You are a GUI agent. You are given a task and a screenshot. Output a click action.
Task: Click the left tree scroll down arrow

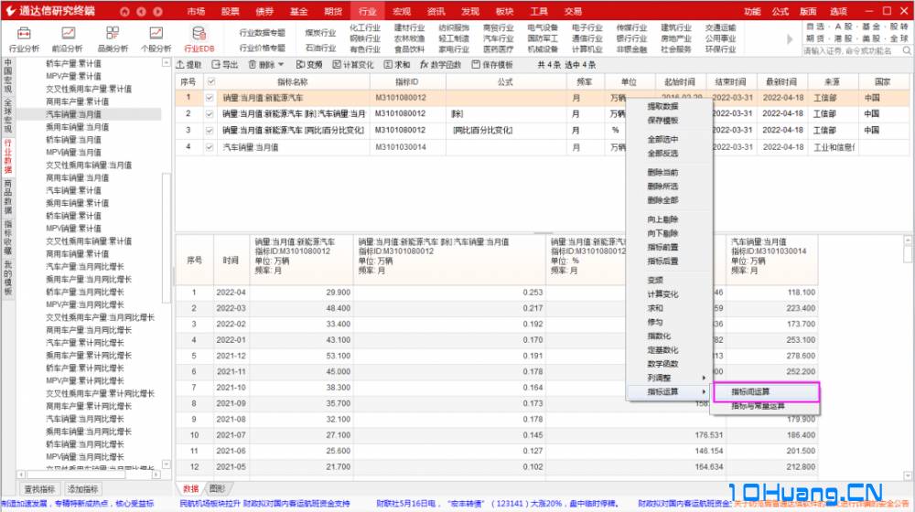click(167, 464)
